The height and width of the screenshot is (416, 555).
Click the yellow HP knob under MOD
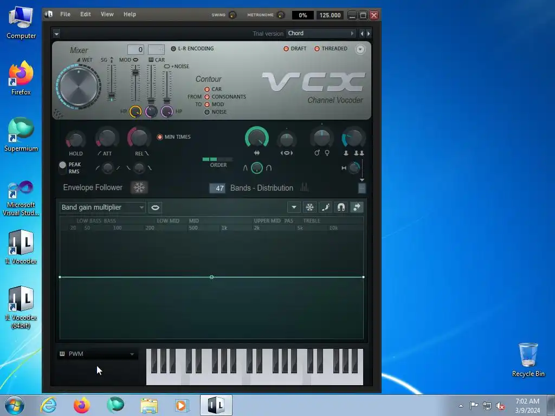pyautogui.click(x=135, y=112)
